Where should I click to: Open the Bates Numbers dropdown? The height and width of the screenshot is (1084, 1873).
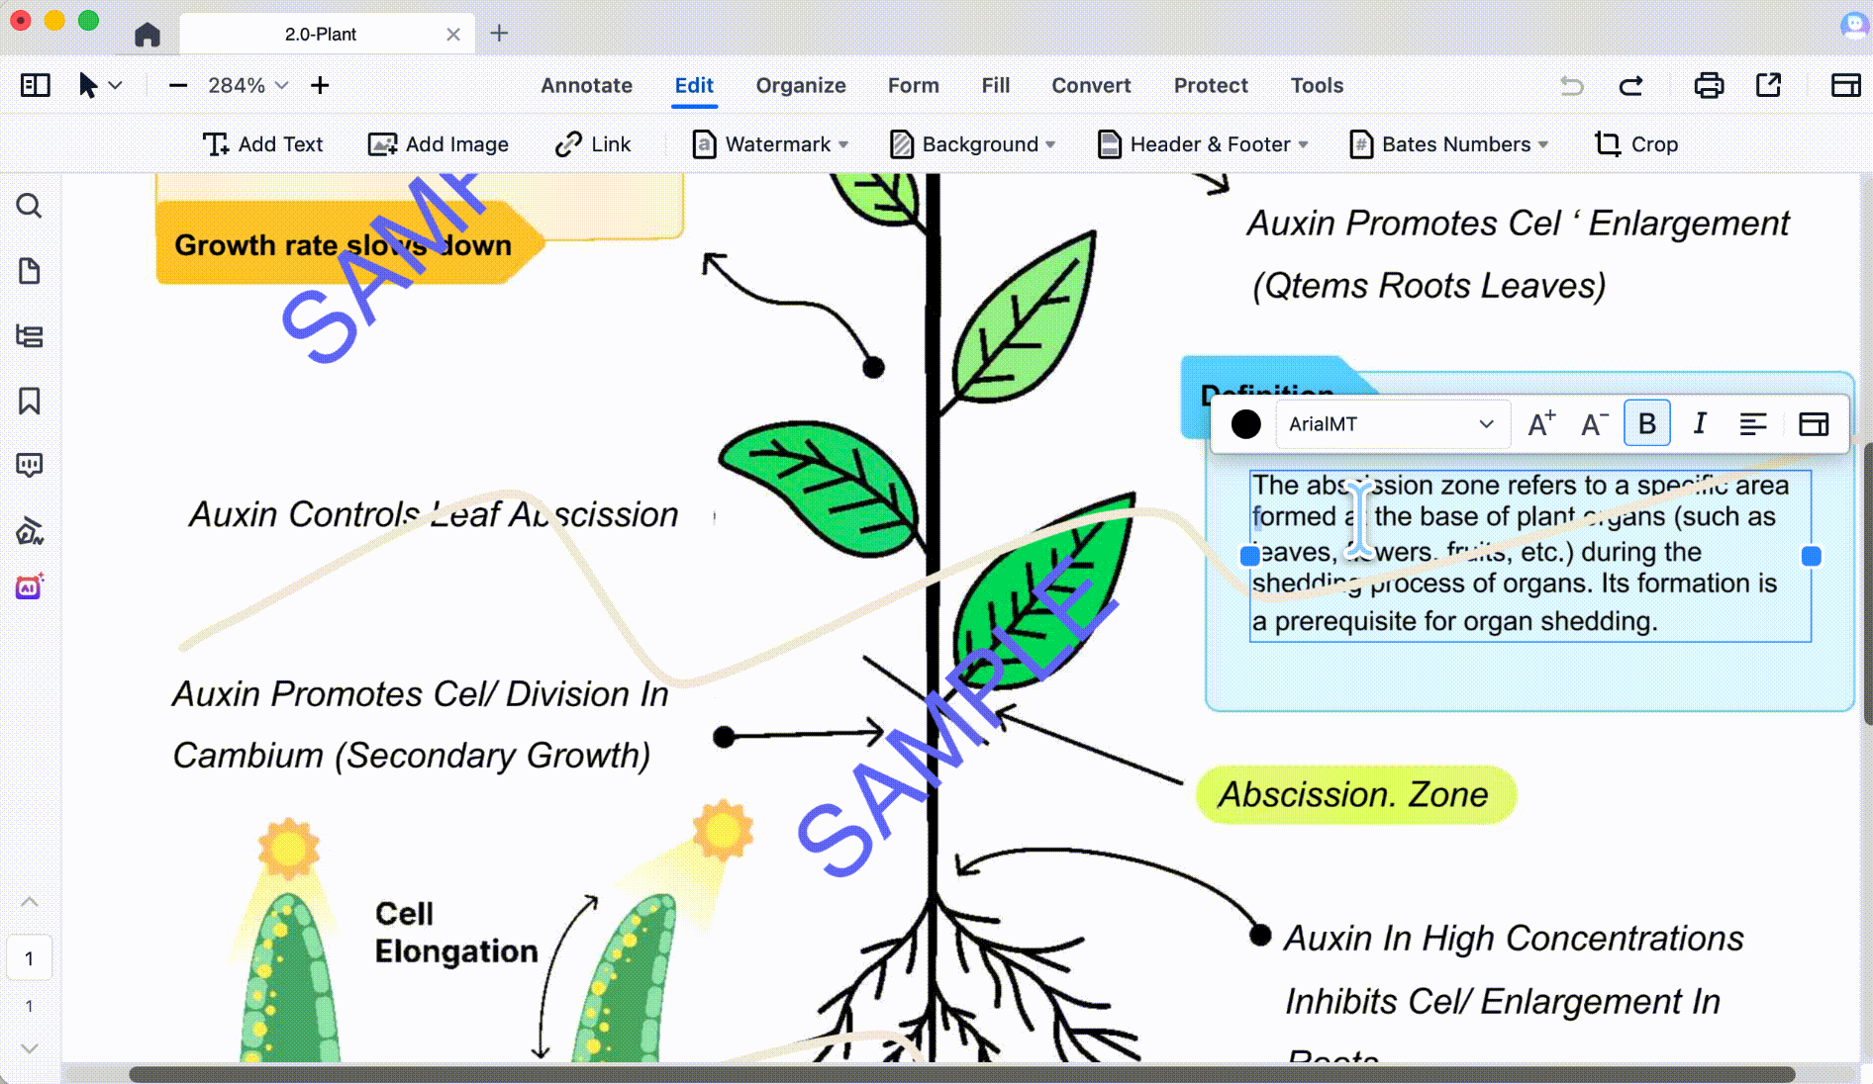[1449, 144]
